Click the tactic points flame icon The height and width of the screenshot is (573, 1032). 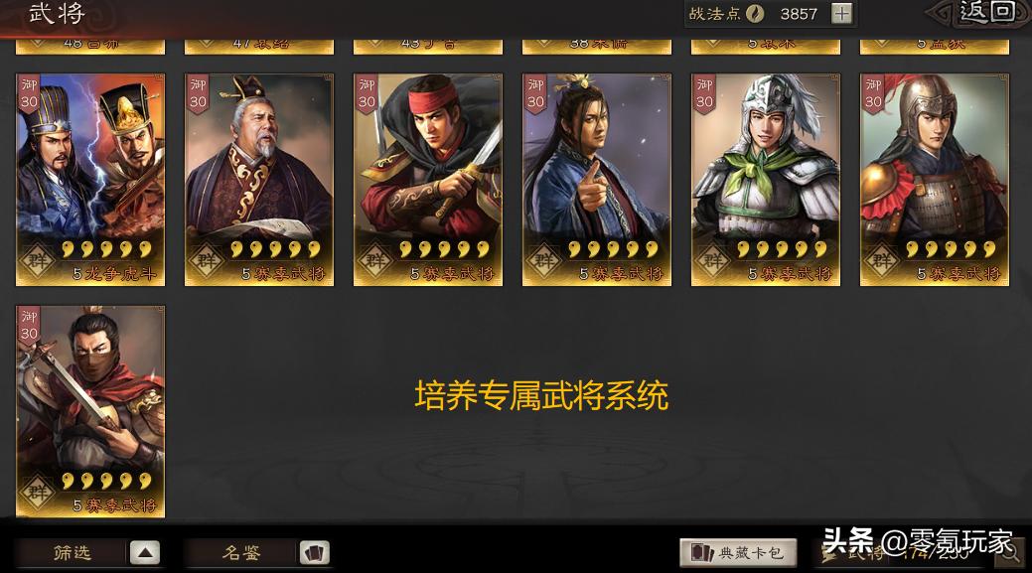pyautogui.click(x=755, y=13)
